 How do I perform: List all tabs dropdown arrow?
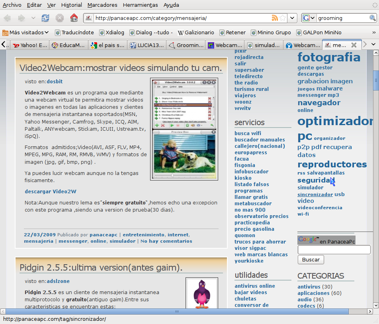[x=373, y=45]
